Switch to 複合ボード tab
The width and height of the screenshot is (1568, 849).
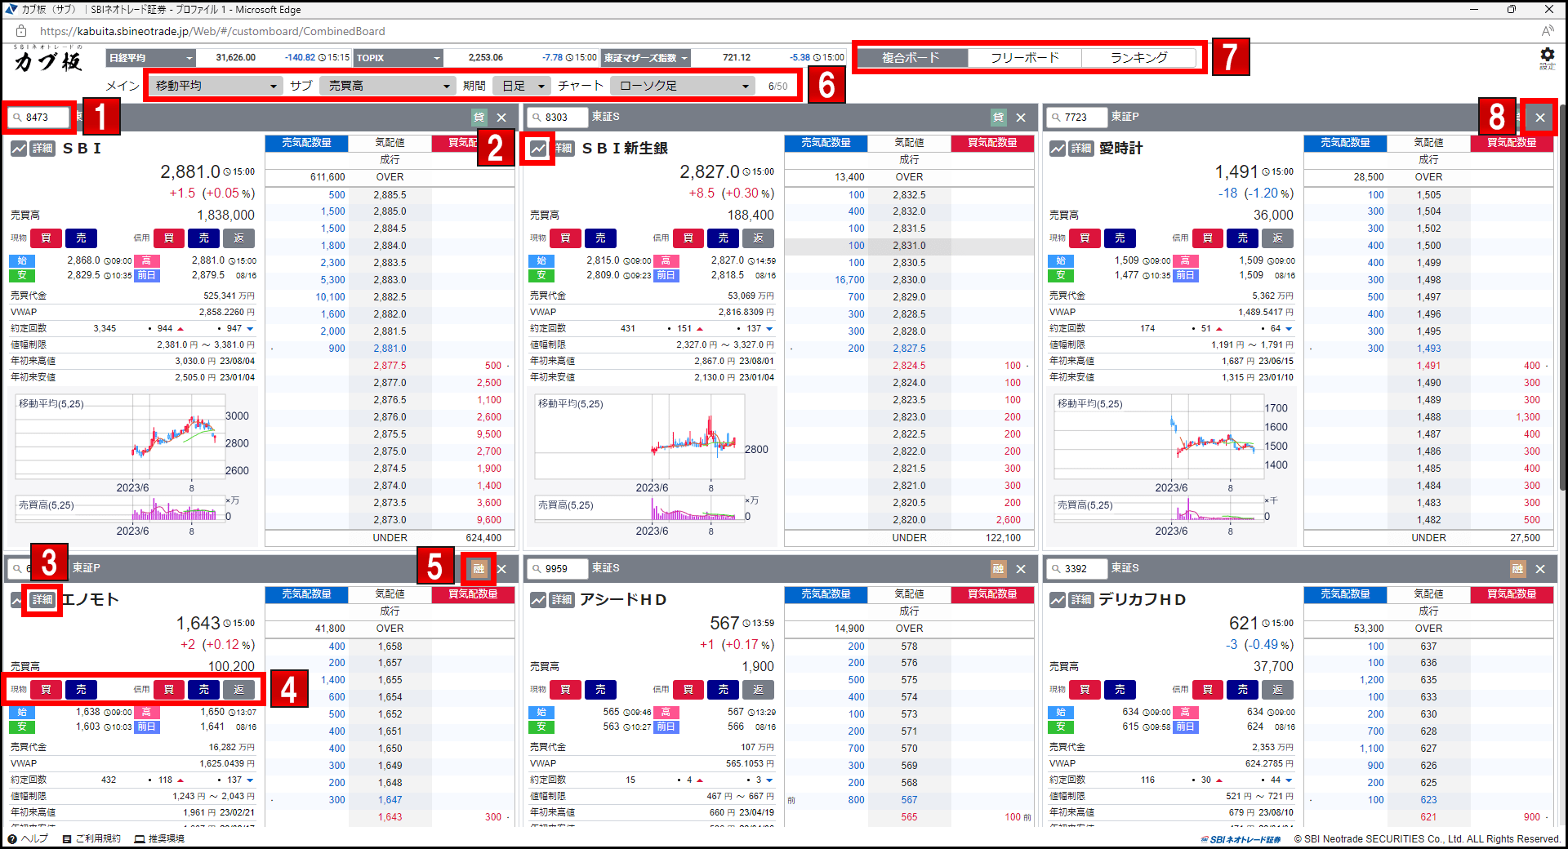911,58
